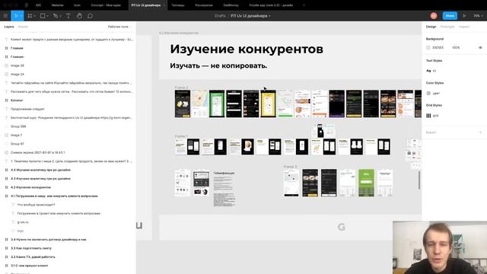Click the text icon of layer g-ule.ru
Image resolution: width=487 pixels, height=274 pixels.
[13, 222]
